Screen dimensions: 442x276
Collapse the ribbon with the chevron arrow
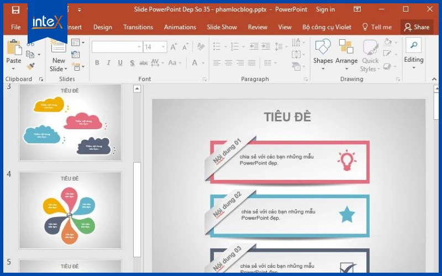coord(434,79)
